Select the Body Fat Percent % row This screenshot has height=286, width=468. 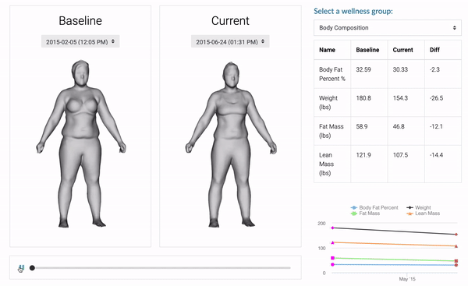[x=388, y=74]
